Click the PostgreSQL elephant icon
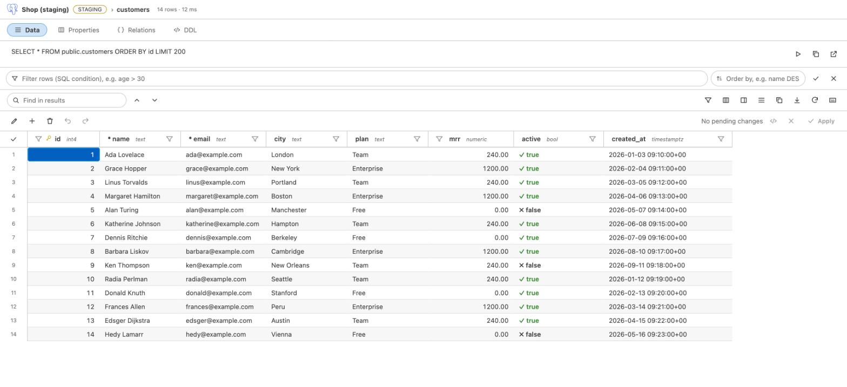The width and height of the screenshot is (847, 387). point(12,9)
